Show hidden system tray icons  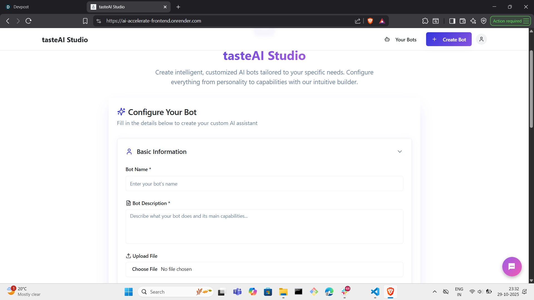434,292
